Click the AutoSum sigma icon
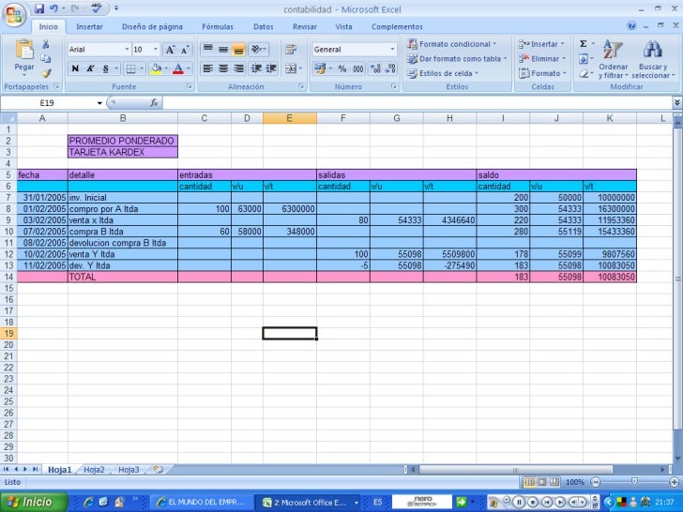683x512 pixels. [583, 43]
